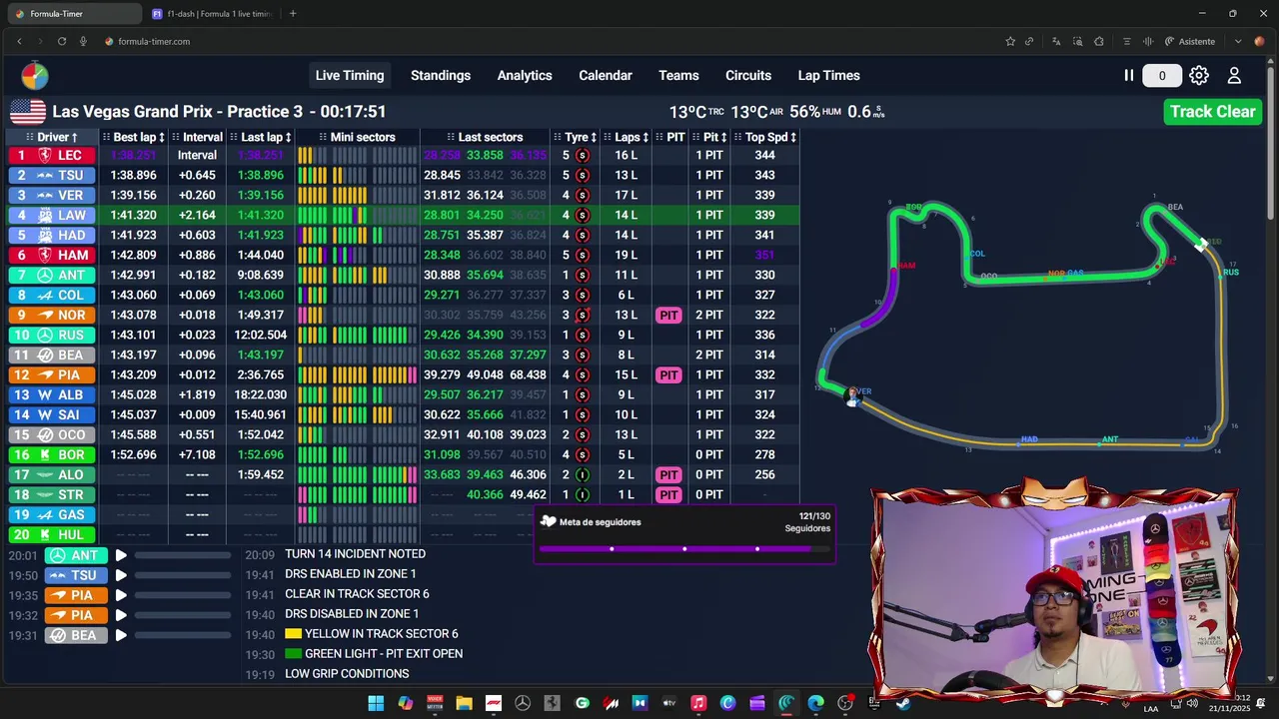Bookmark this page with the star icon
This screenshot has height=719, width=1279.
click(x=1010, y=41)
